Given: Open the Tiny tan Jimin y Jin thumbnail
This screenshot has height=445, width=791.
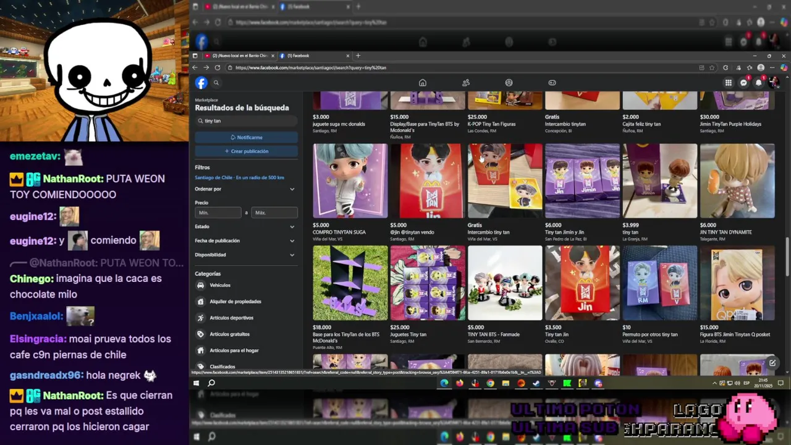Looking at the screenshot, I should (582, 180).
